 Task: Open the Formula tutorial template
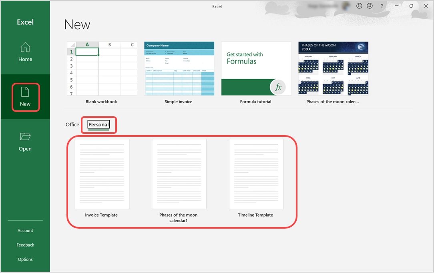(256, 68)
